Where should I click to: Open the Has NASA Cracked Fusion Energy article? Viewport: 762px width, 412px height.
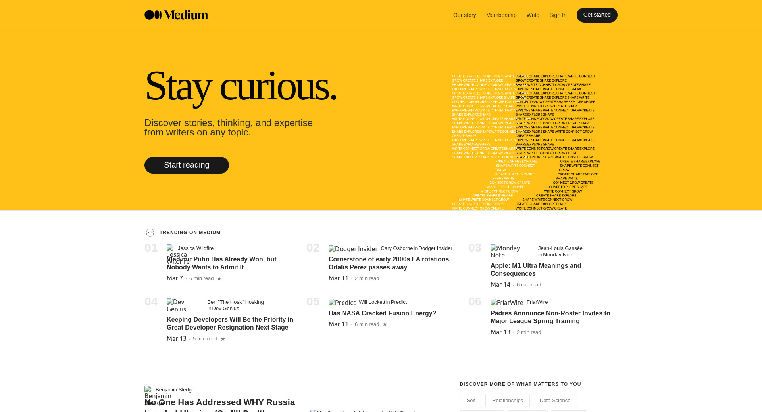pyautogui.click(x=382, y=313)
